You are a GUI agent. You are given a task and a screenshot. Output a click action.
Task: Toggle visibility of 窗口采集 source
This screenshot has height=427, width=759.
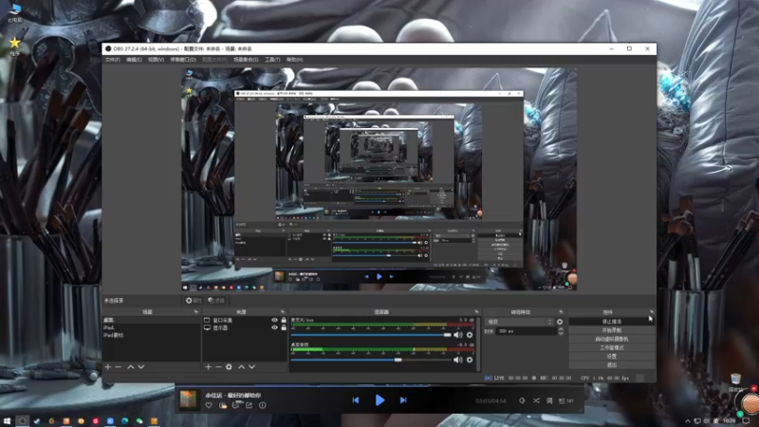pos(274,320)
